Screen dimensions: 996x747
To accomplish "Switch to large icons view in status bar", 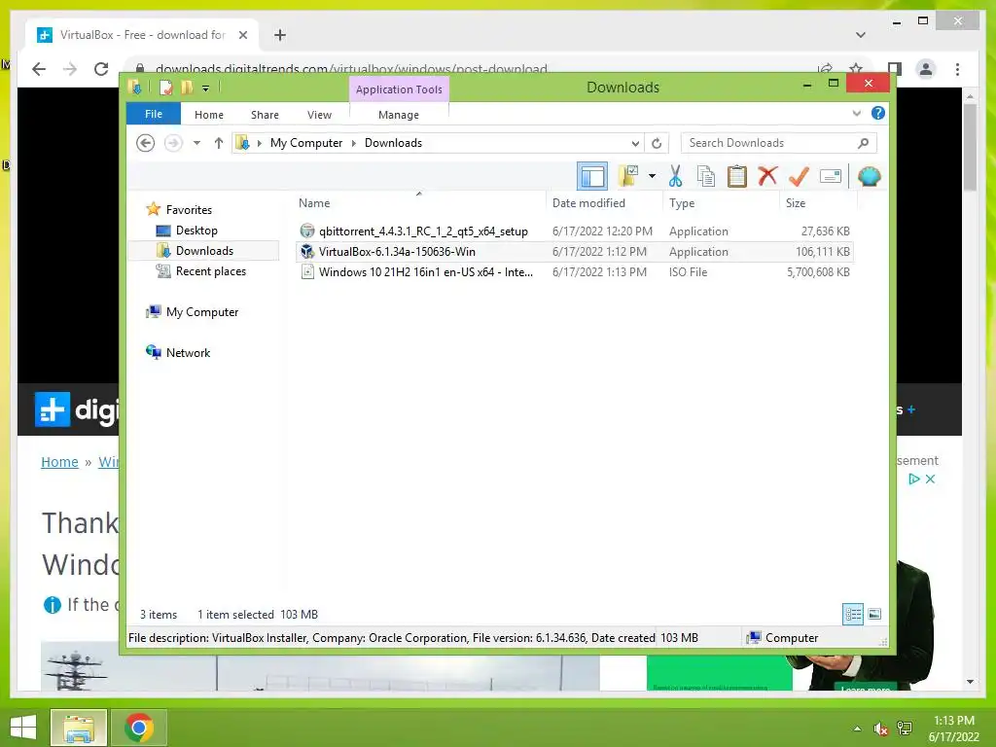I will 874,614.
